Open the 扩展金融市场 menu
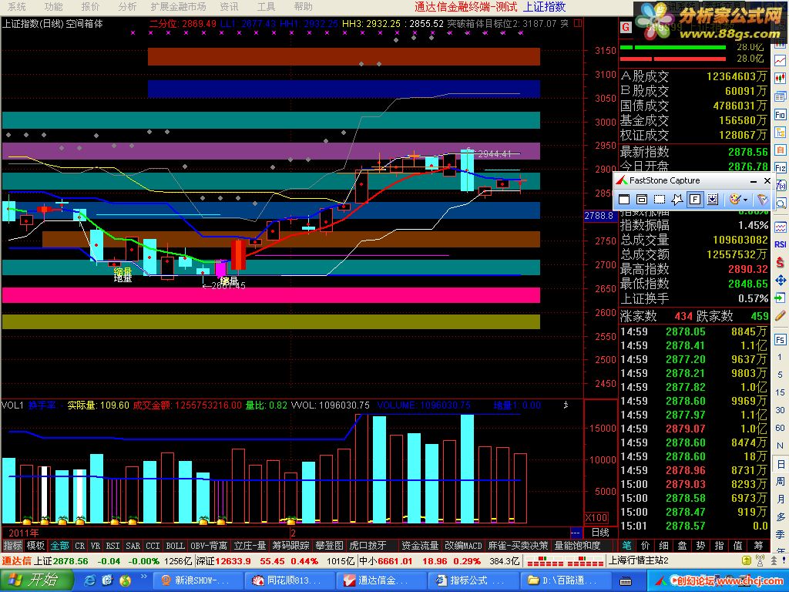Viewport: 789px width, 592px height. pos(178,6)
